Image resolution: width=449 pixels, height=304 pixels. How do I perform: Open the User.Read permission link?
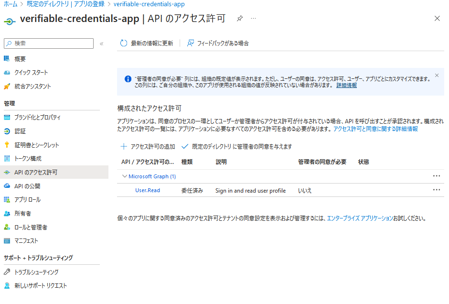[x=148, y=190]
